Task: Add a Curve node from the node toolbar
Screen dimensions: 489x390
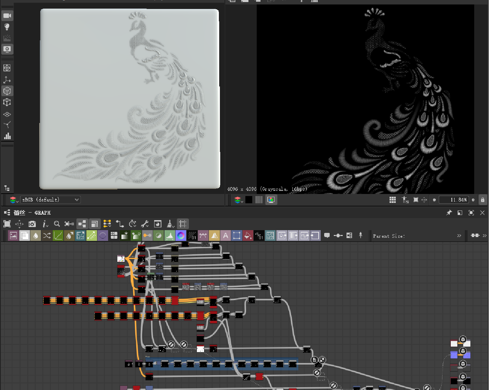Action: (58, 236)
